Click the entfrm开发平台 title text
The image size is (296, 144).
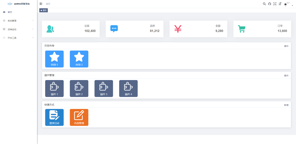[x=22, y=4]
